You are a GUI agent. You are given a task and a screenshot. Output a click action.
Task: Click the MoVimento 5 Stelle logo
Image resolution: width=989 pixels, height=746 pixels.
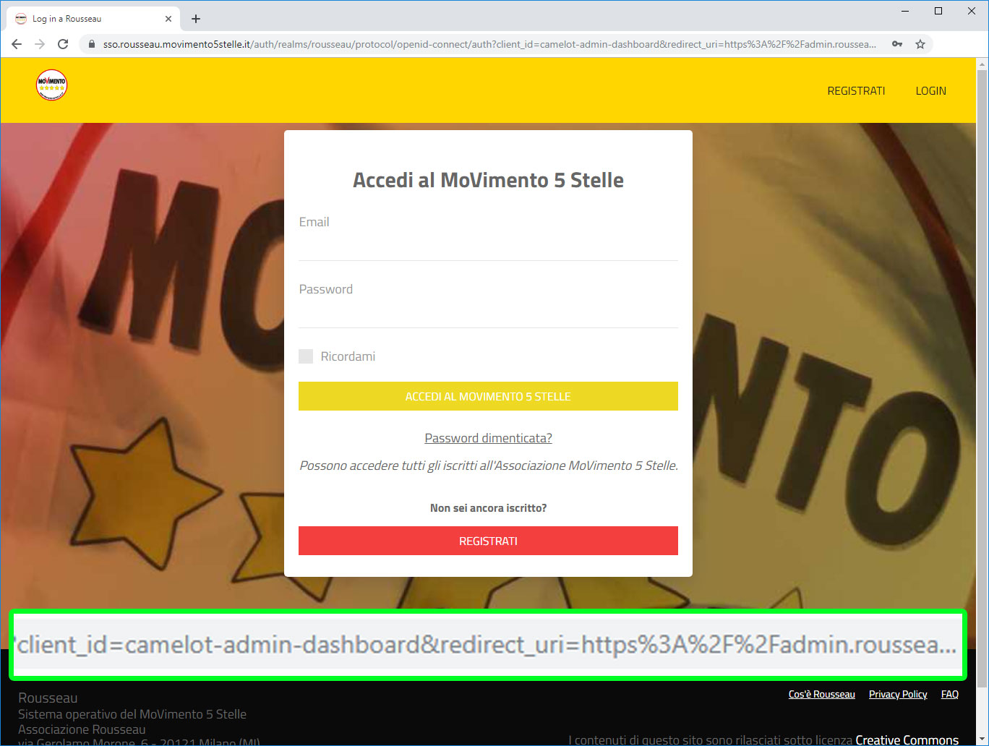coord(51,85)
